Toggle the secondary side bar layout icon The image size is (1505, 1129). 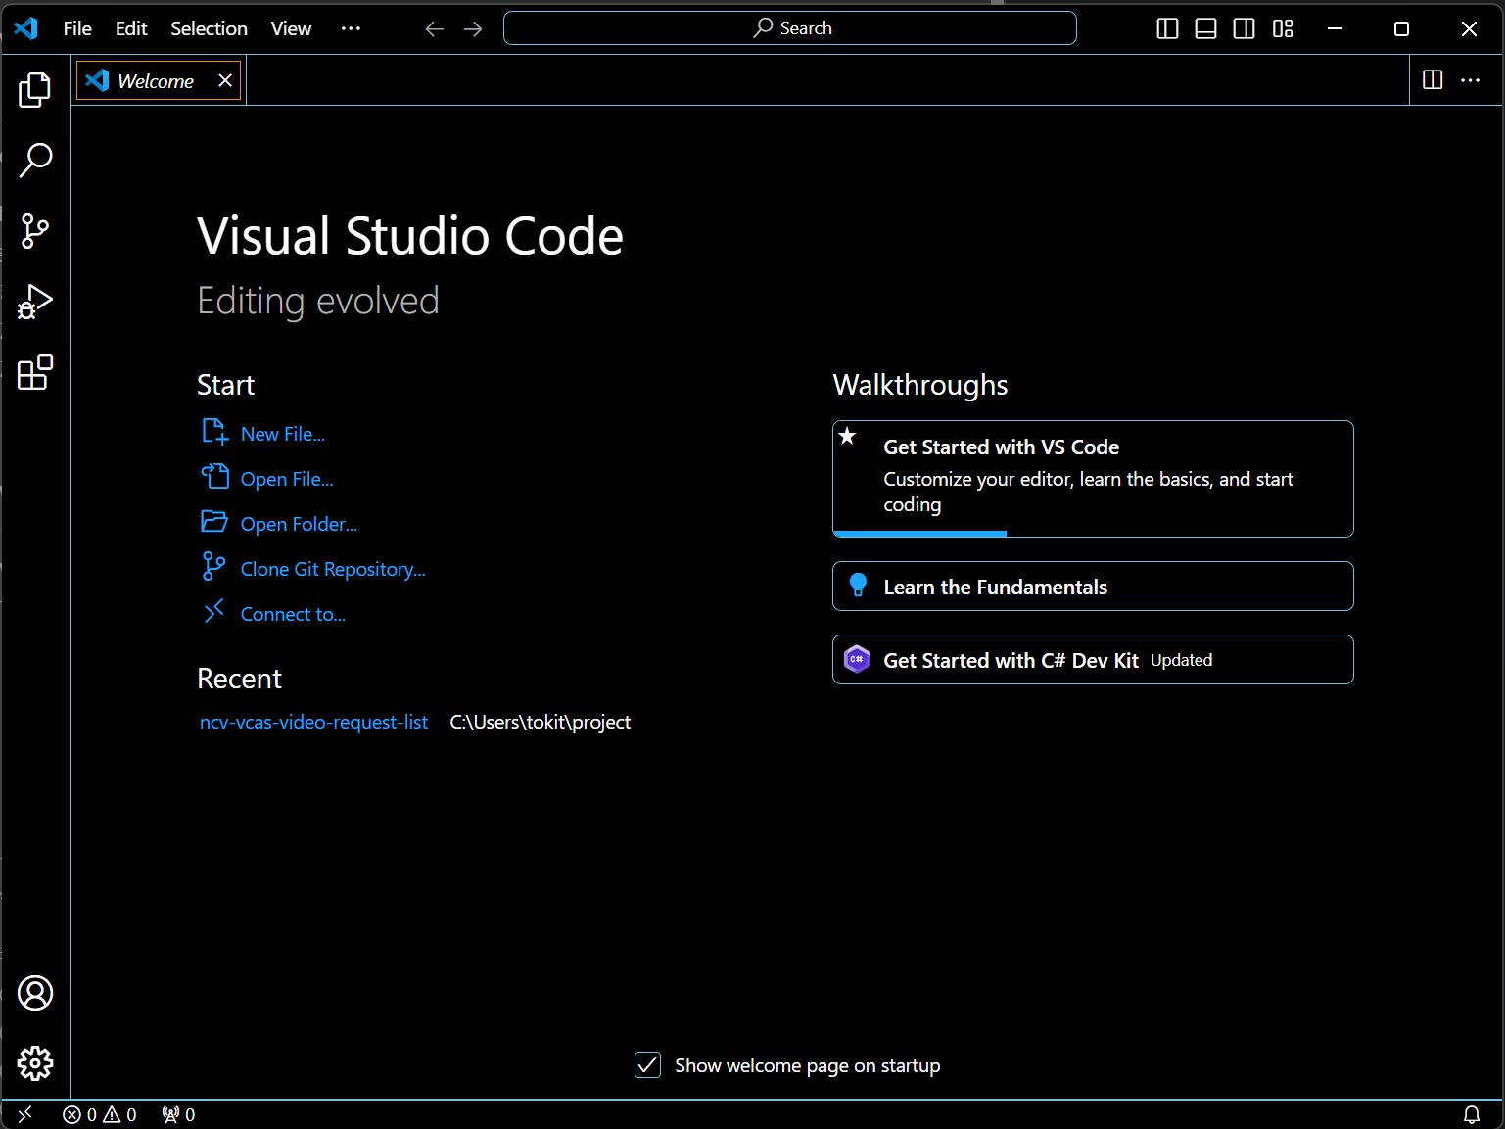(x=1244, y=28)
